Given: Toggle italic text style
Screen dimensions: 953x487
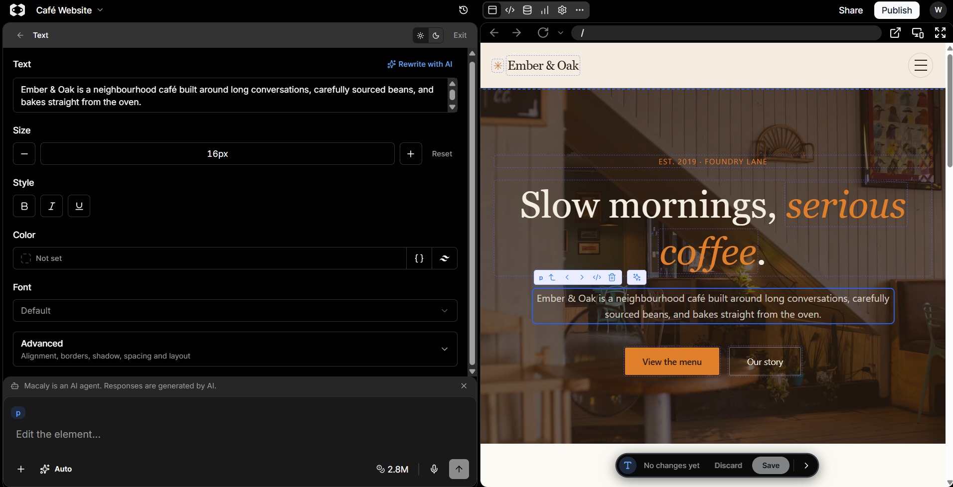Looking at the screenshot, I should click(51, 206).
